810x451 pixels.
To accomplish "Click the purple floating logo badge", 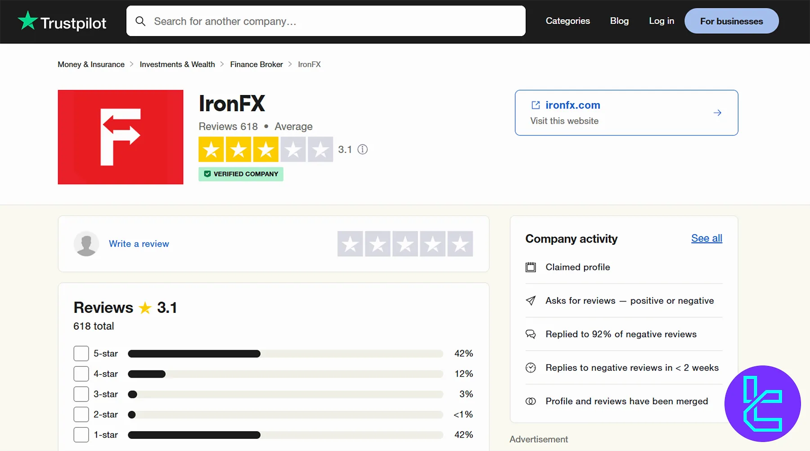I will click(762, 403).
